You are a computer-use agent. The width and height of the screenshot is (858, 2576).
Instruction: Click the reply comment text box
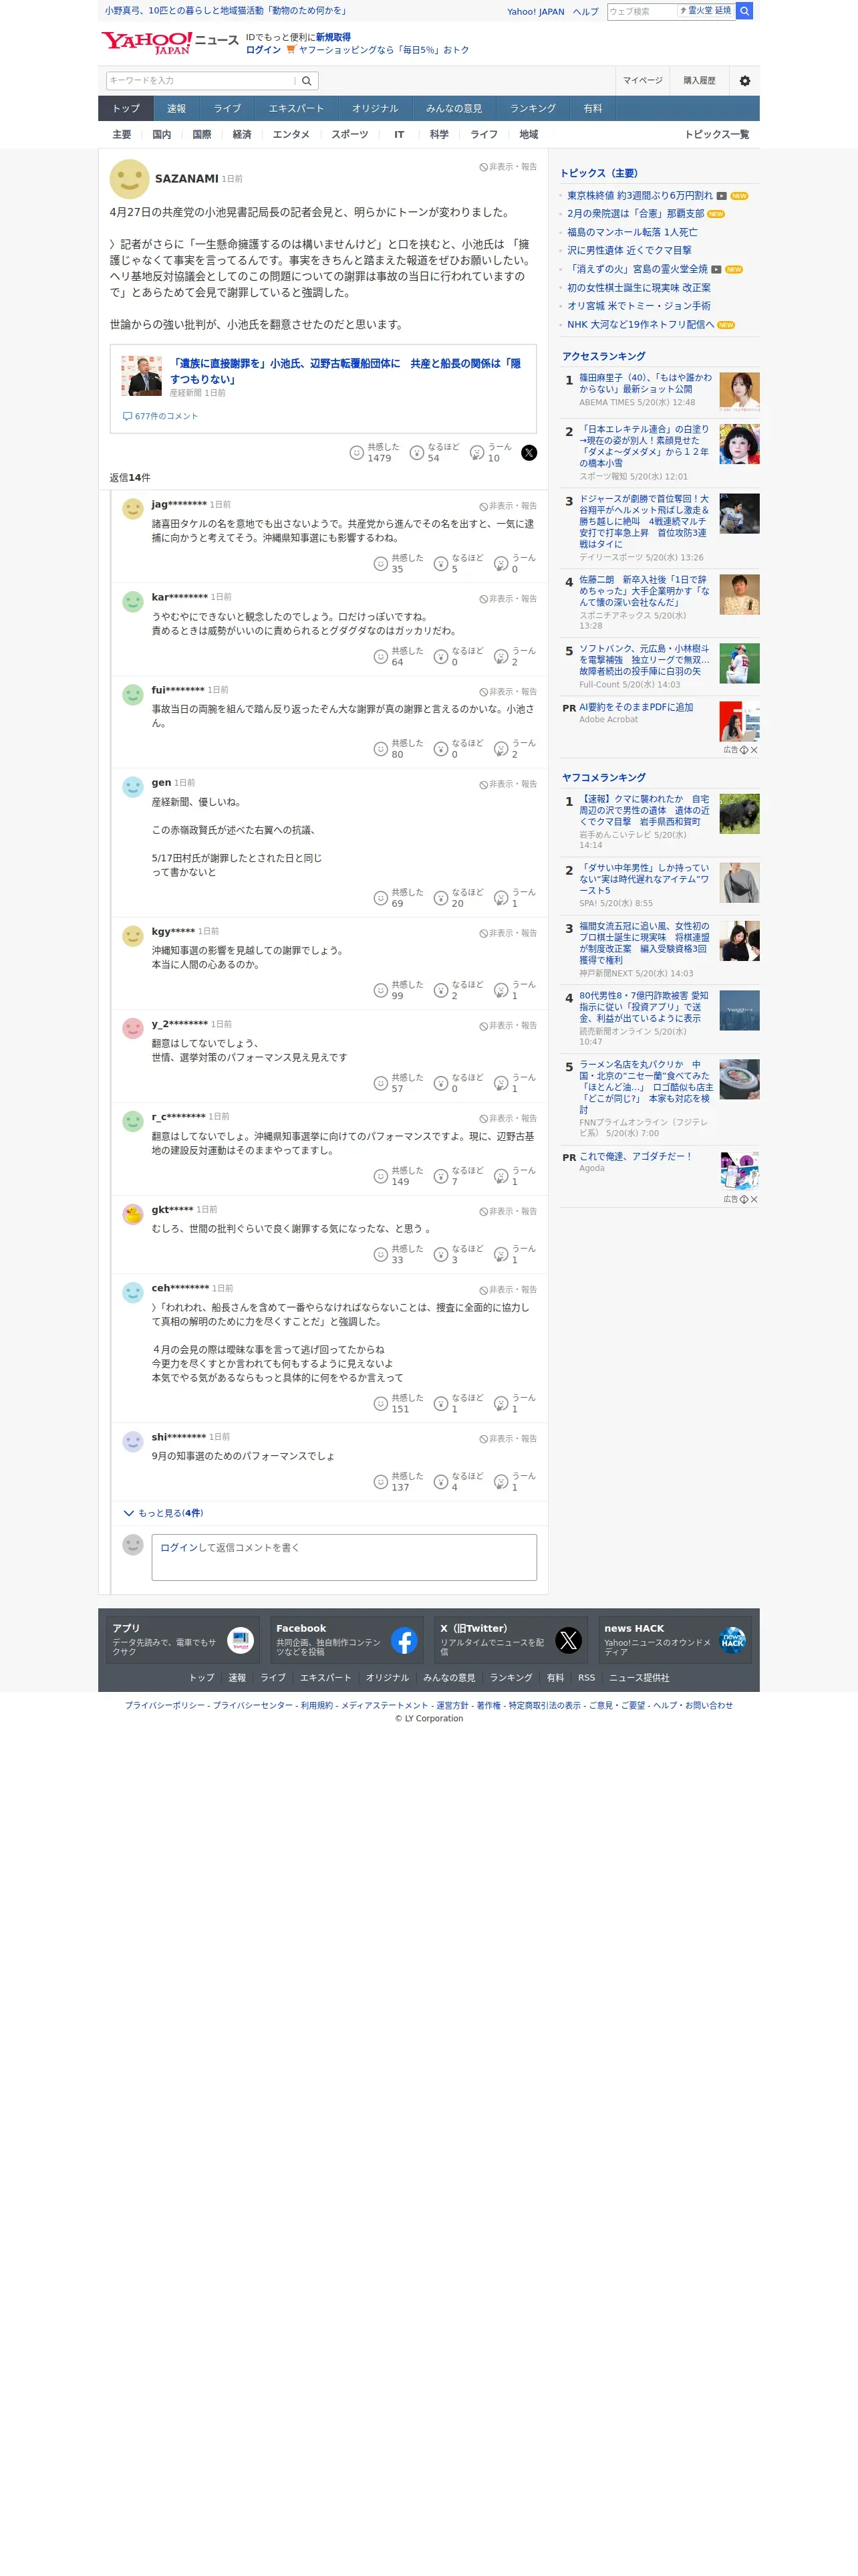[343, 1558]
